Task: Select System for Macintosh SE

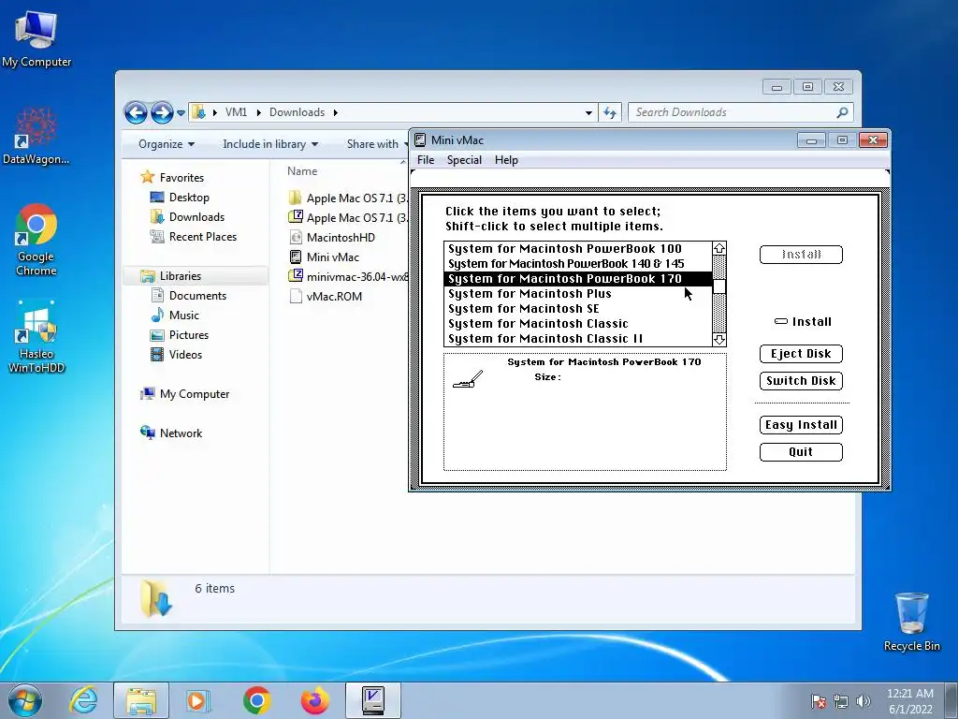Action: click(x=578, y=309)
